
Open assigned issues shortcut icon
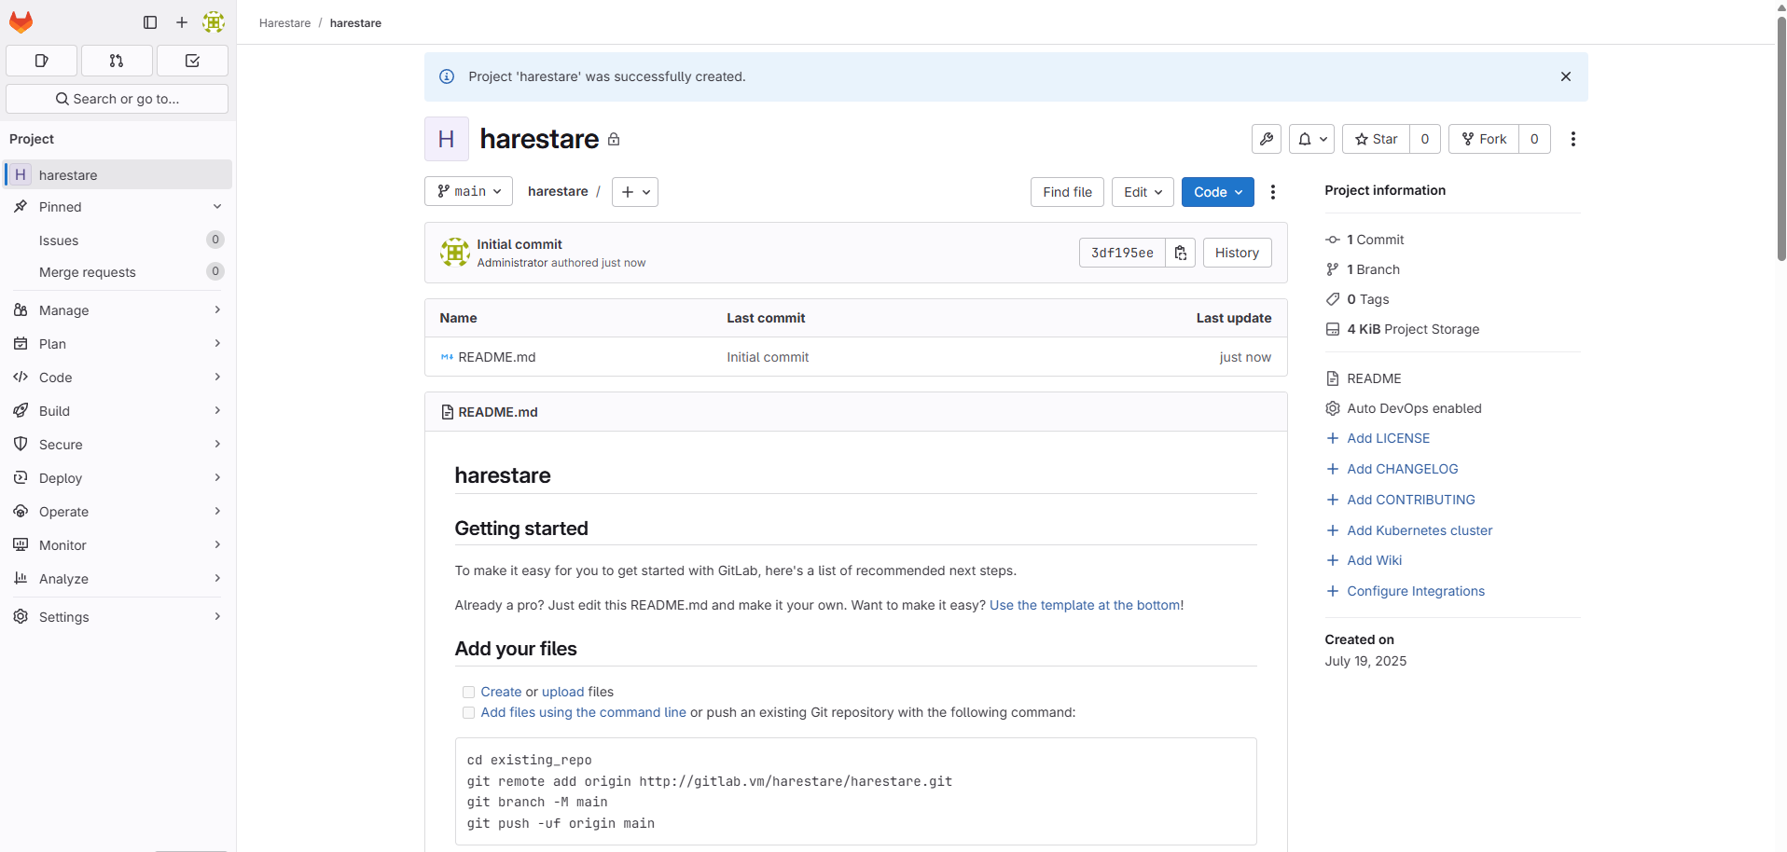[x=41, y=61]
